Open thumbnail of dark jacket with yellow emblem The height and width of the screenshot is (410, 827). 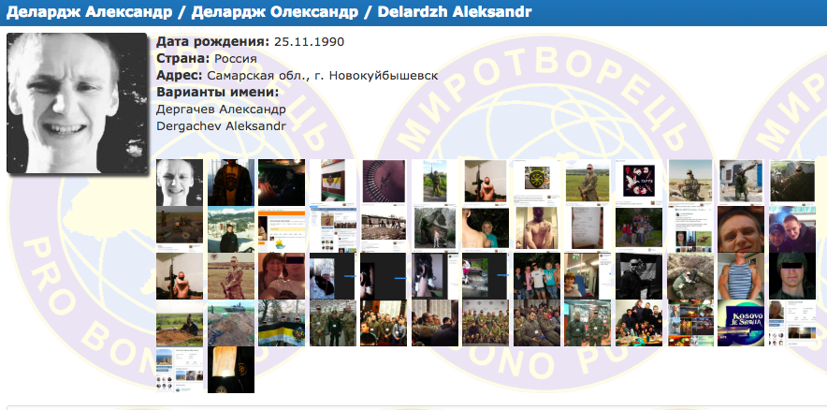click(x=231, y=183)
